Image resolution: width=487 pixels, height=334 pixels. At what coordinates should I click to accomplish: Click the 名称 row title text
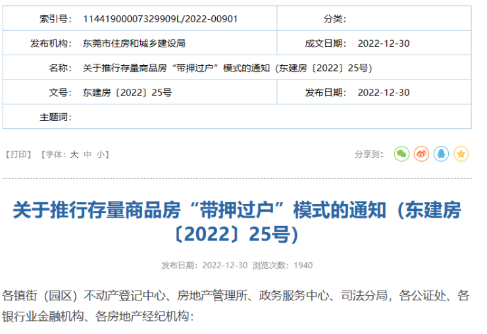point(227,68)
